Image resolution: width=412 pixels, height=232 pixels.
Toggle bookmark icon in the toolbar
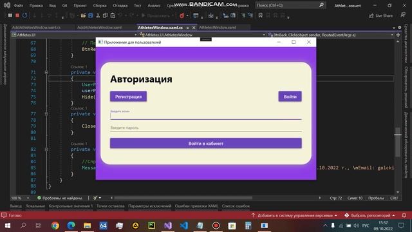260,15
